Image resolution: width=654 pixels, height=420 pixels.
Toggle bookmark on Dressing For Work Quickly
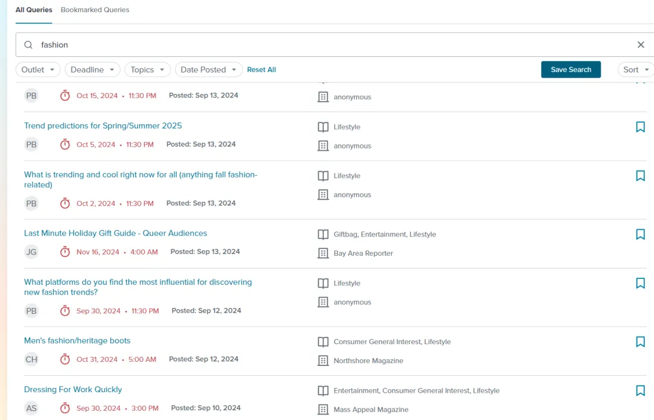pos(640,391)
